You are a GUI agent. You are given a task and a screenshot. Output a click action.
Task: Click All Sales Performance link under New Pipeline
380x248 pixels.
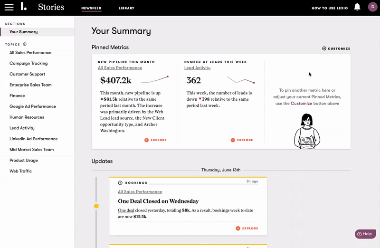click(120, 68)
